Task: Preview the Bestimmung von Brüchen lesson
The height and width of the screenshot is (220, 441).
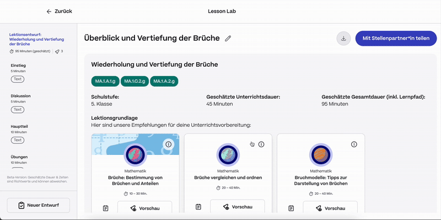Action: [144, 208]
